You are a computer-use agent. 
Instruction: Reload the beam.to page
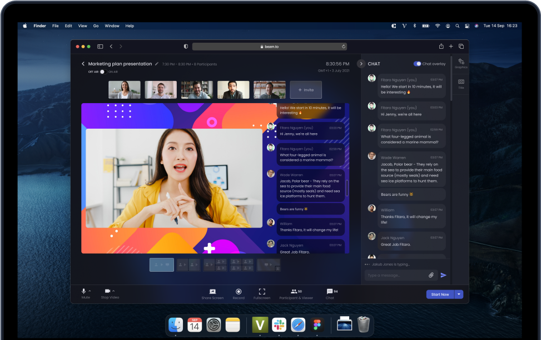(x=343, y=47)
